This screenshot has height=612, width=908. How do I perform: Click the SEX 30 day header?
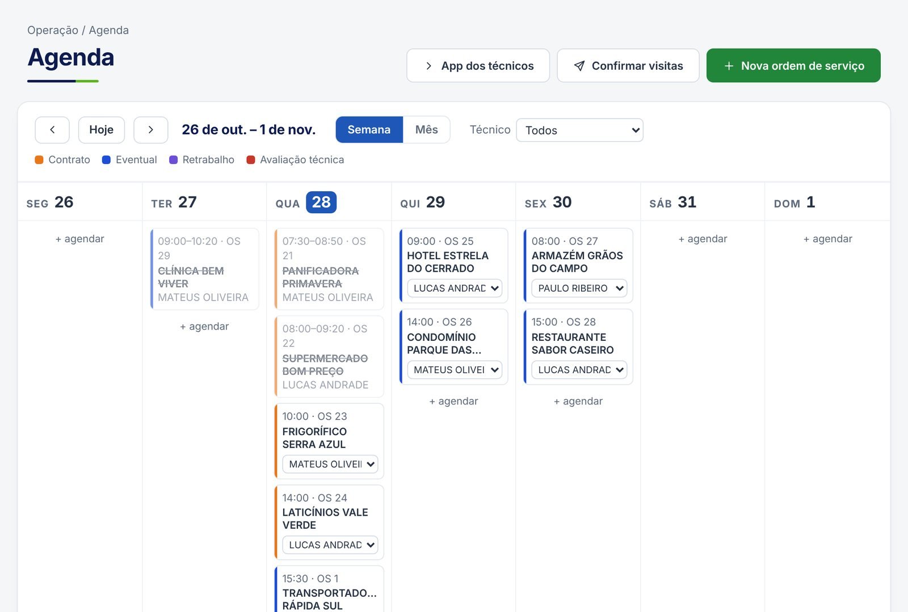click(x=548, y=202)
